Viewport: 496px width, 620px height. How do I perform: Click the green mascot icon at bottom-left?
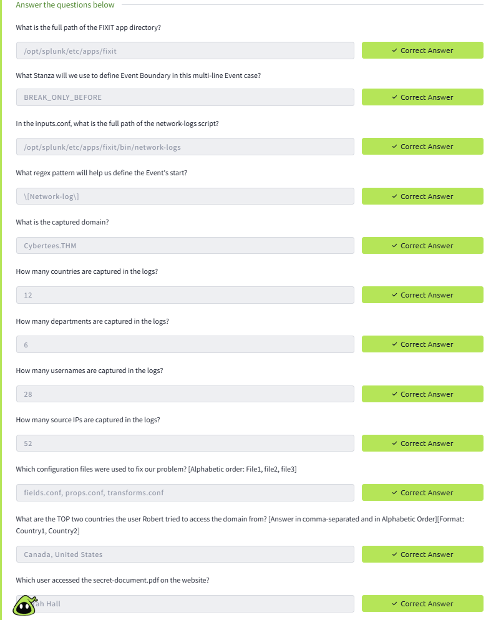point(24,604)
